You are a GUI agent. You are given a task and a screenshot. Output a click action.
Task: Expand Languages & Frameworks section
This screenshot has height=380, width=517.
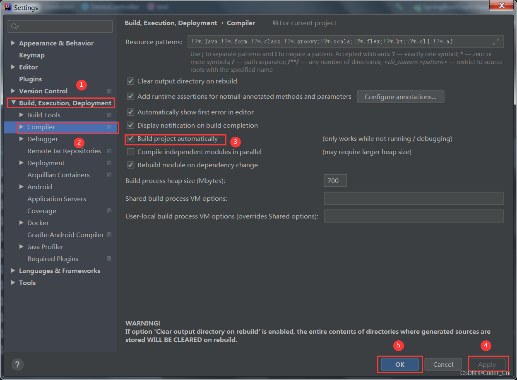tap(13, 271)
